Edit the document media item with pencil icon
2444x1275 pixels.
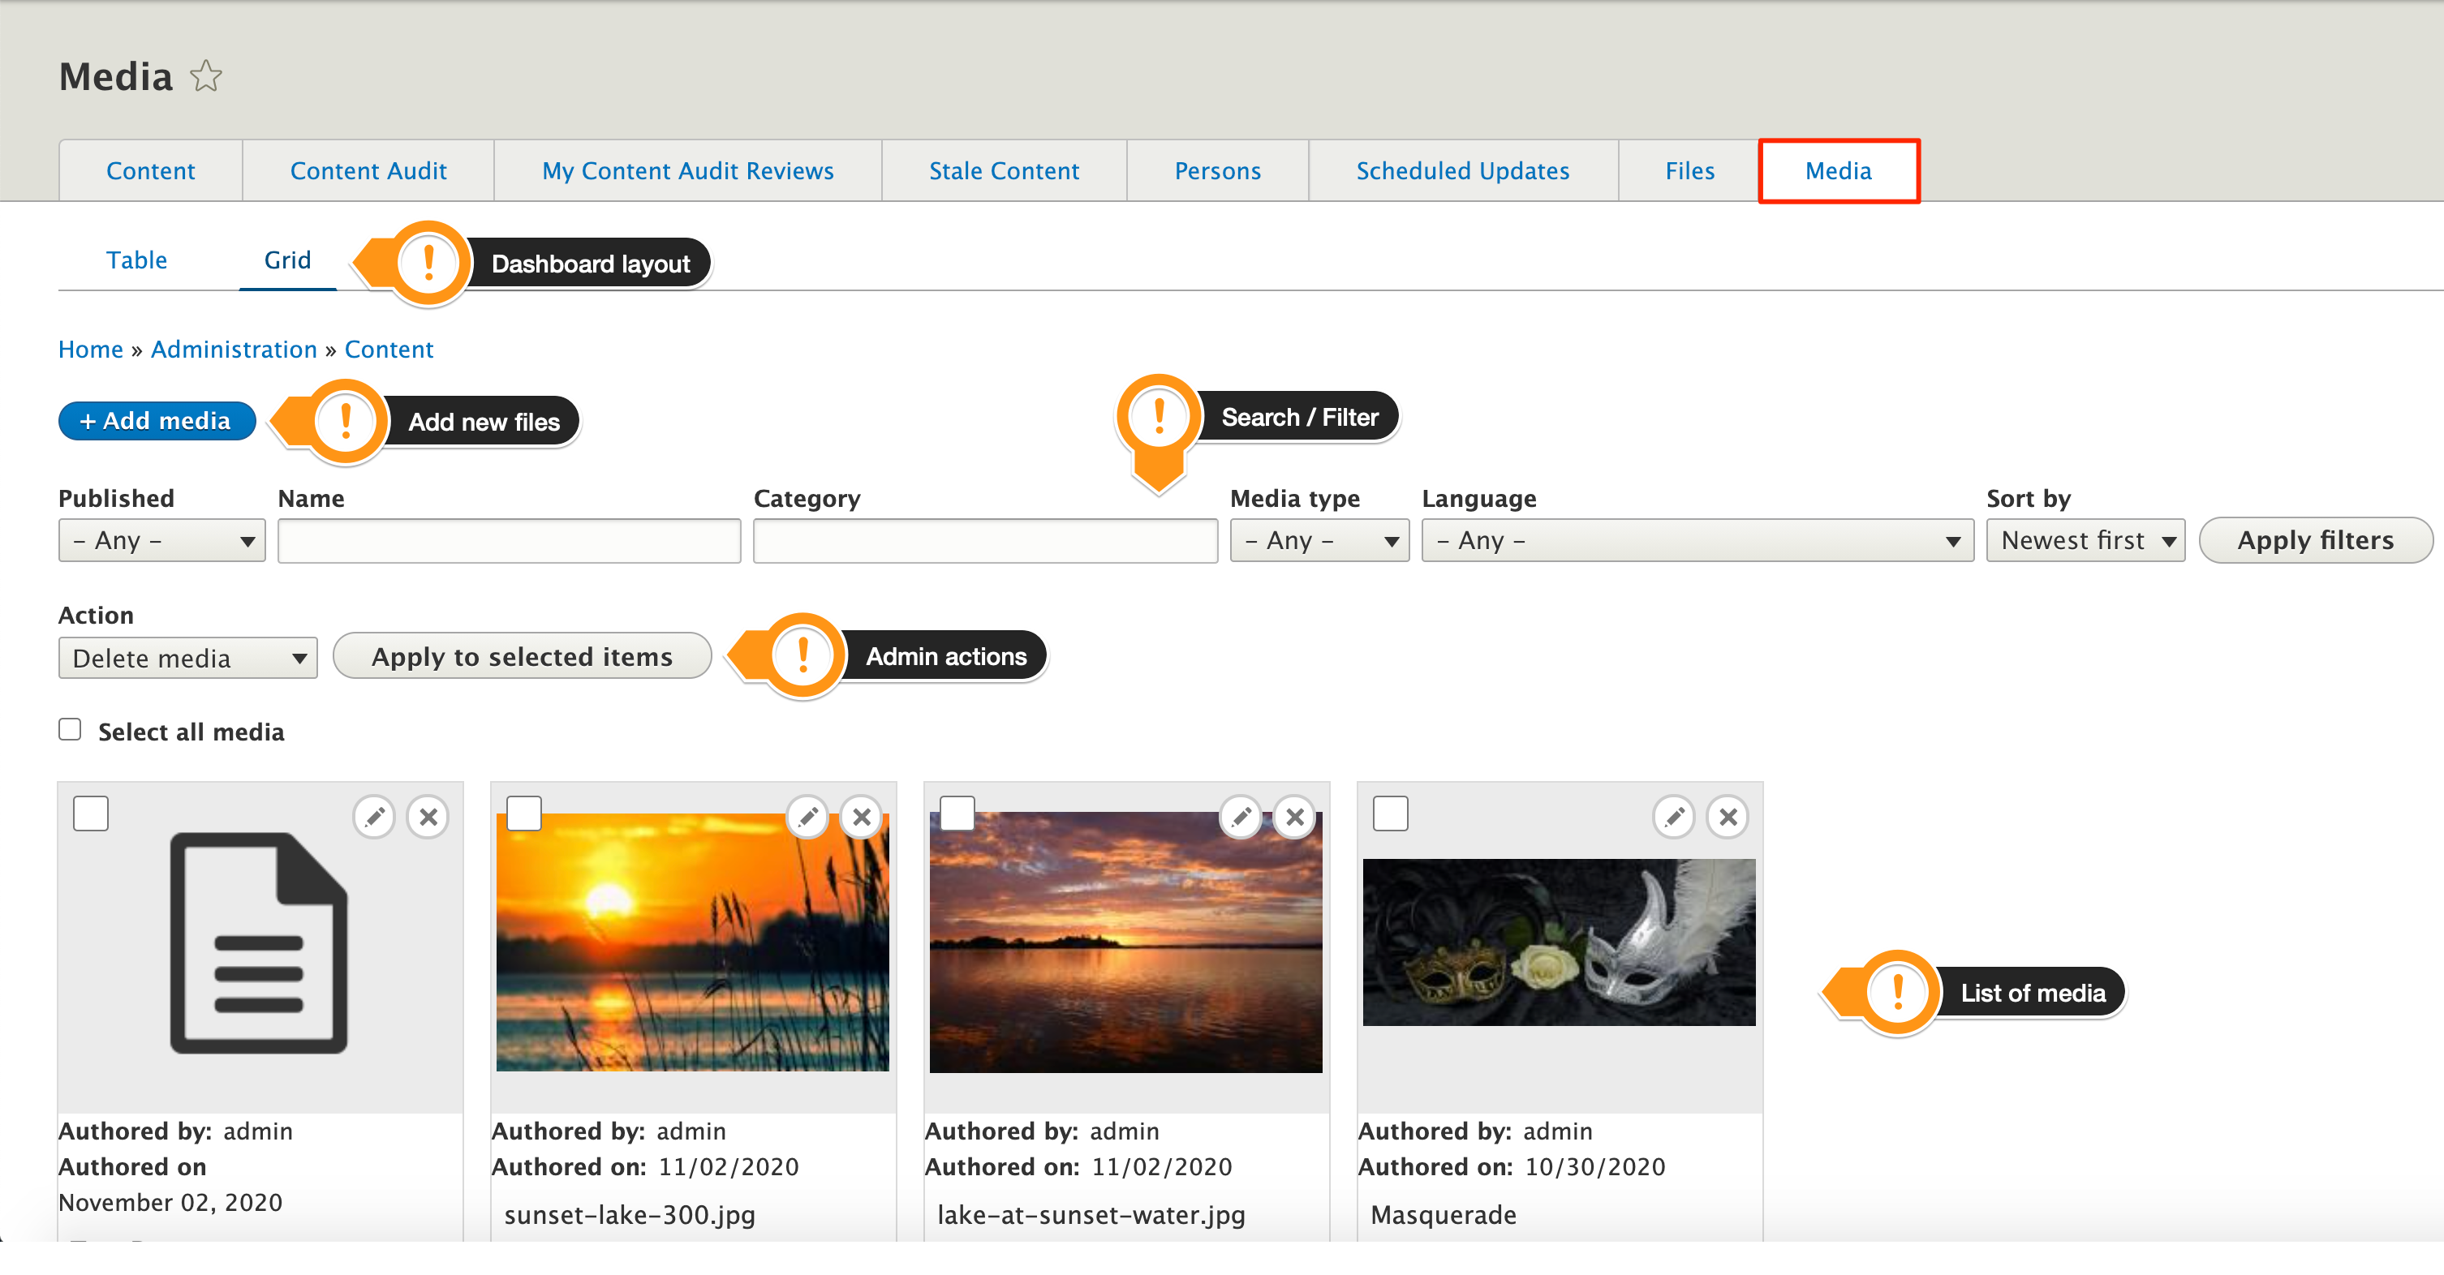coord(374,816)
